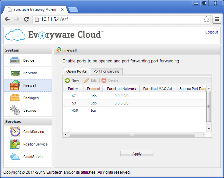Click the red Delete minus icon
Image resolution: width=224 pixels, height=178 pixels.
click(104, 80)
